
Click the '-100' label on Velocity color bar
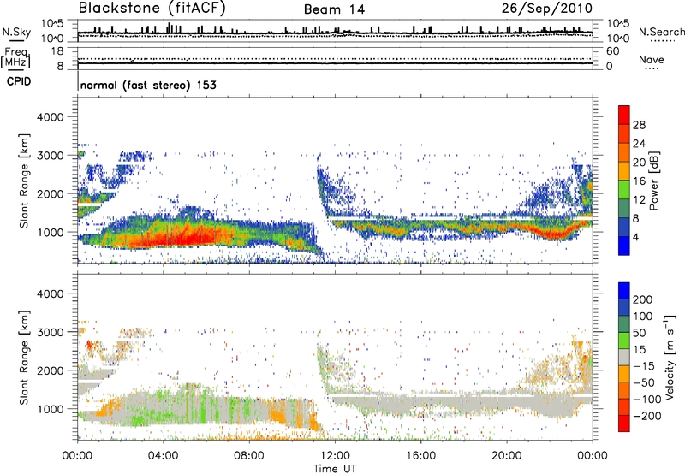[x=646, y=400]
